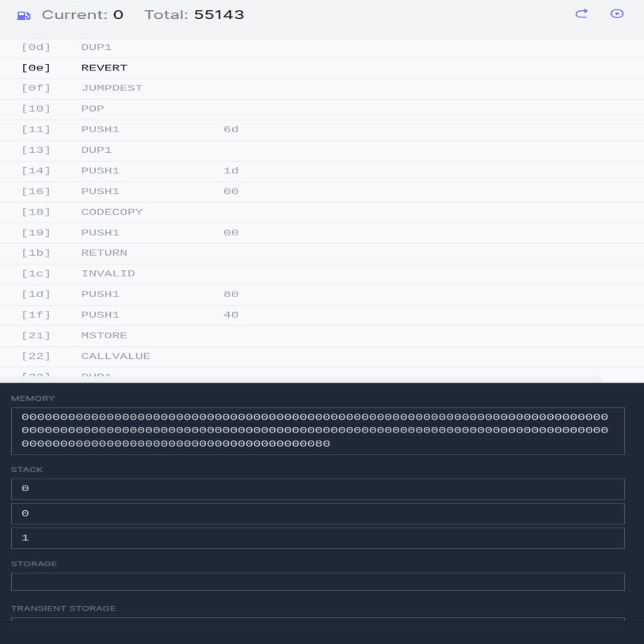Viewport: 644px width, 644px height.
Task: Select the [1f] PUSH1 40 row
Action: point(322,315)
